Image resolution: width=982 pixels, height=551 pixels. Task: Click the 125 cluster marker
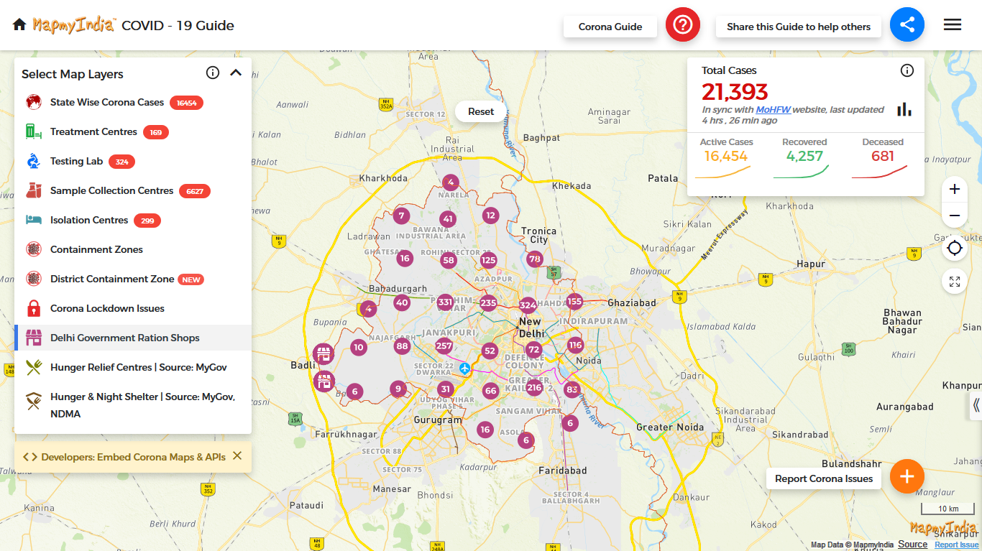[489, 260]
